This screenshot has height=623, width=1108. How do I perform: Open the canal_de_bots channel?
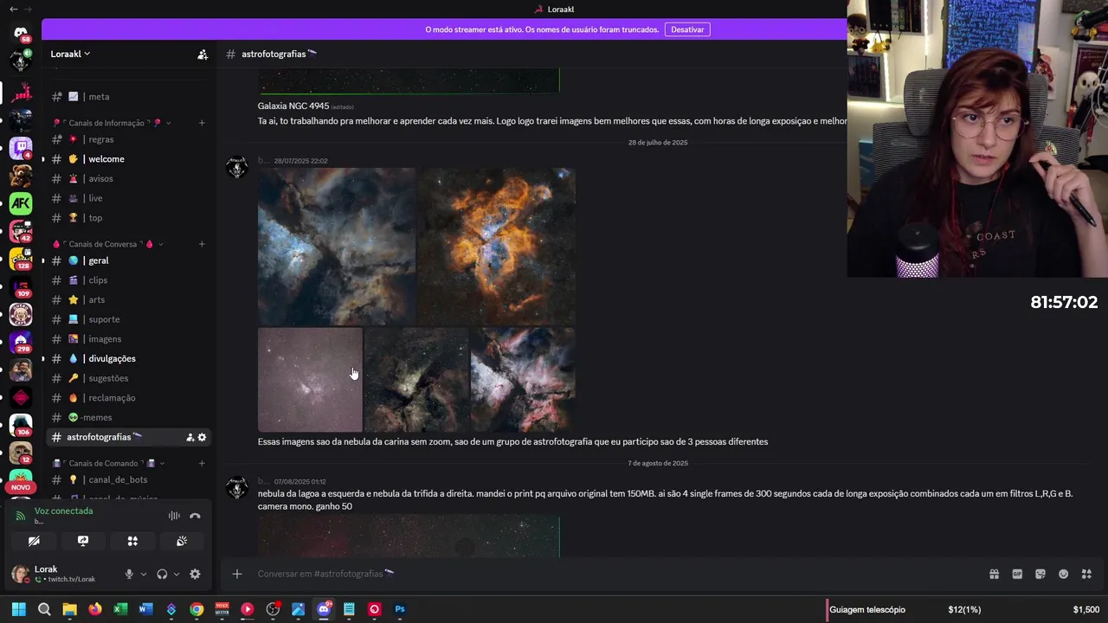point(127,479)
